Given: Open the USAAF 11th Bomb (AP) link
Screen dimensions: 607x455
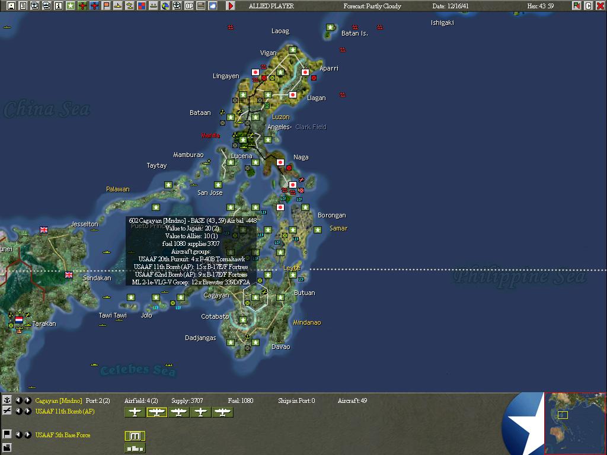Looking at the screenshot, I should [65, 411].
